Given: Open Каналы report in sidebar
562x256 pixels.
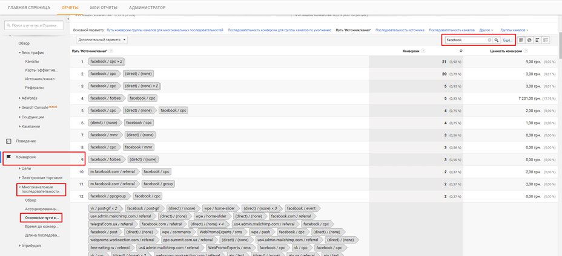Looking at the screenshot, I should tap(32, 62).
